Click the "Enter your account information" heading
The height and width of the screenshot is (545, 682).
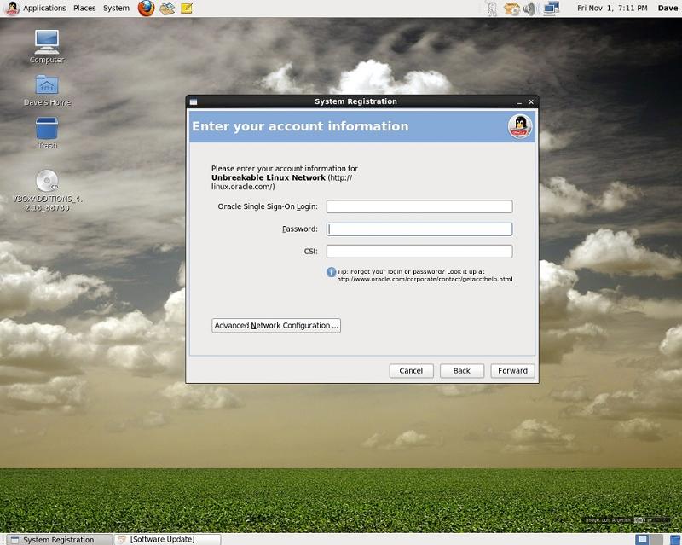tap(300, 126)
